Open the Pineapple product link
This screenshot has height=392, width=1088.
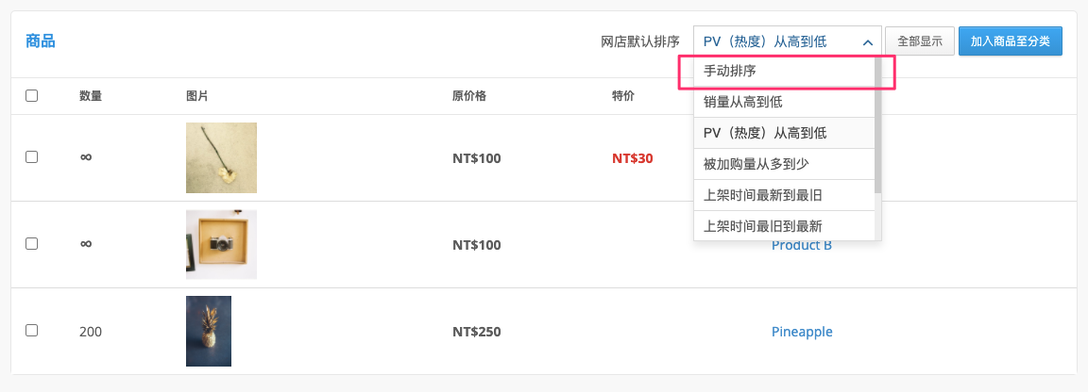pyautogui.click(x=802, y=332)
